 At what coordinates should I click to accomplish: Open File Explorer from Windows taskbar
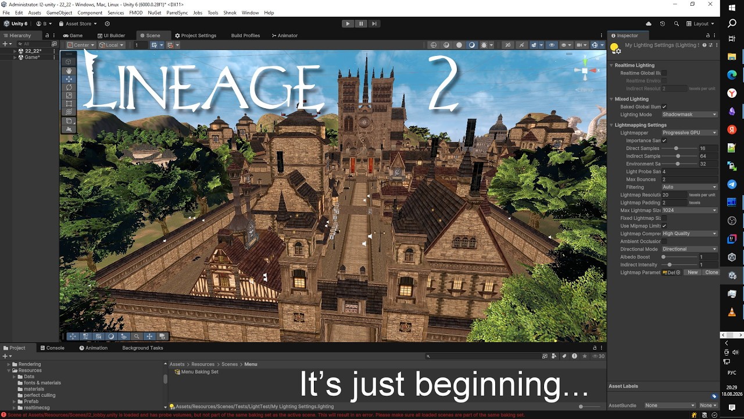(732, 56)
